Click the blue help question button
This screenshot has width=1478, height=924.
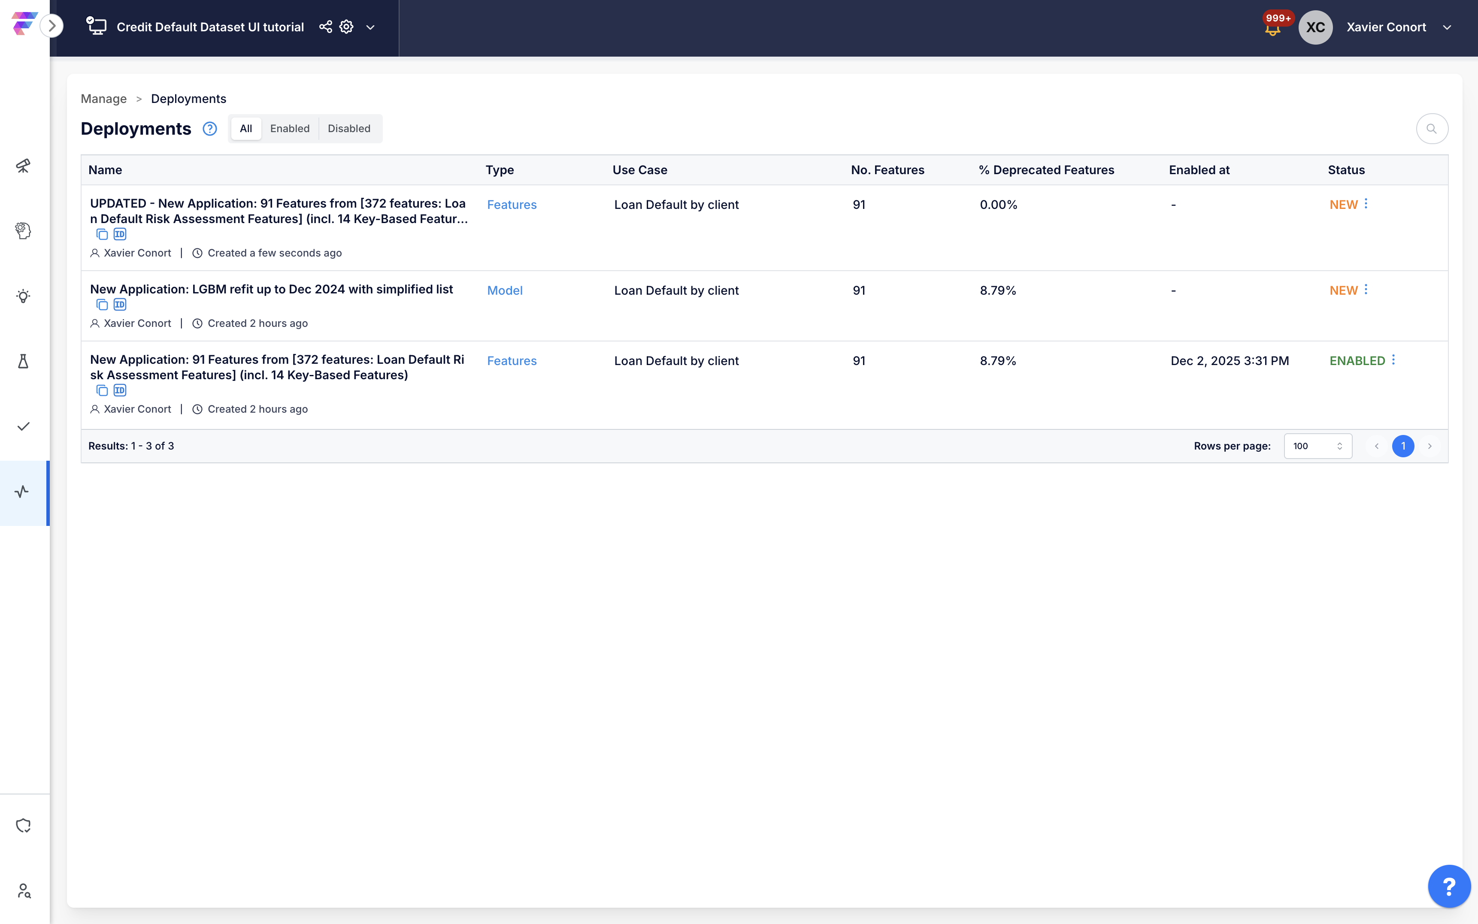click(x=1449, y=886)
